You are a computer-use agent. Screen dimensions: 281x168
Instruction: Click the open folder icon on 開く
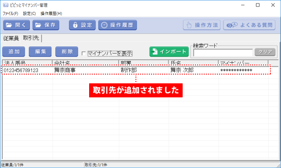tap(9, 25)
